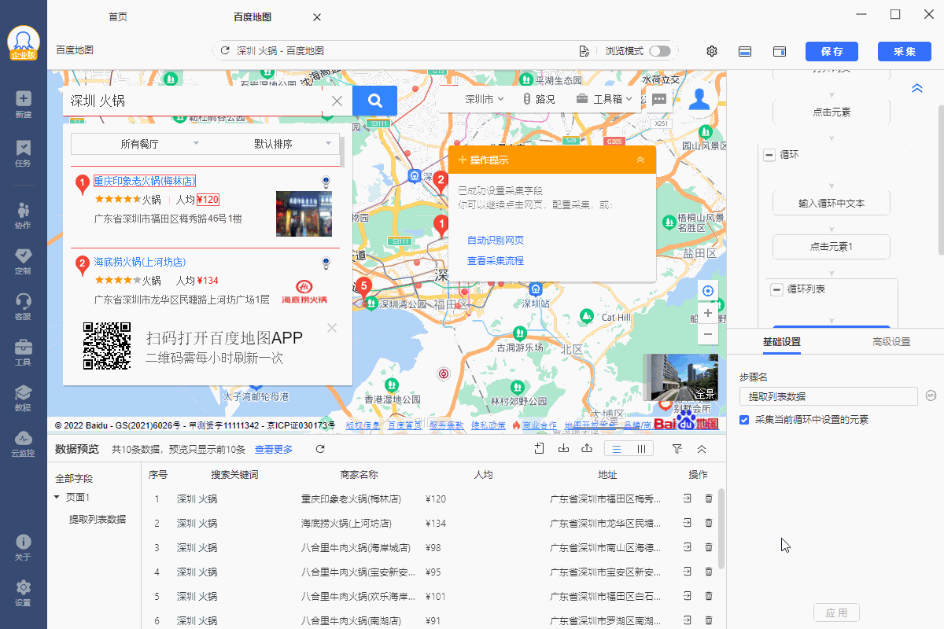Switch to side-docked panel layout

(x=780, y=51)
